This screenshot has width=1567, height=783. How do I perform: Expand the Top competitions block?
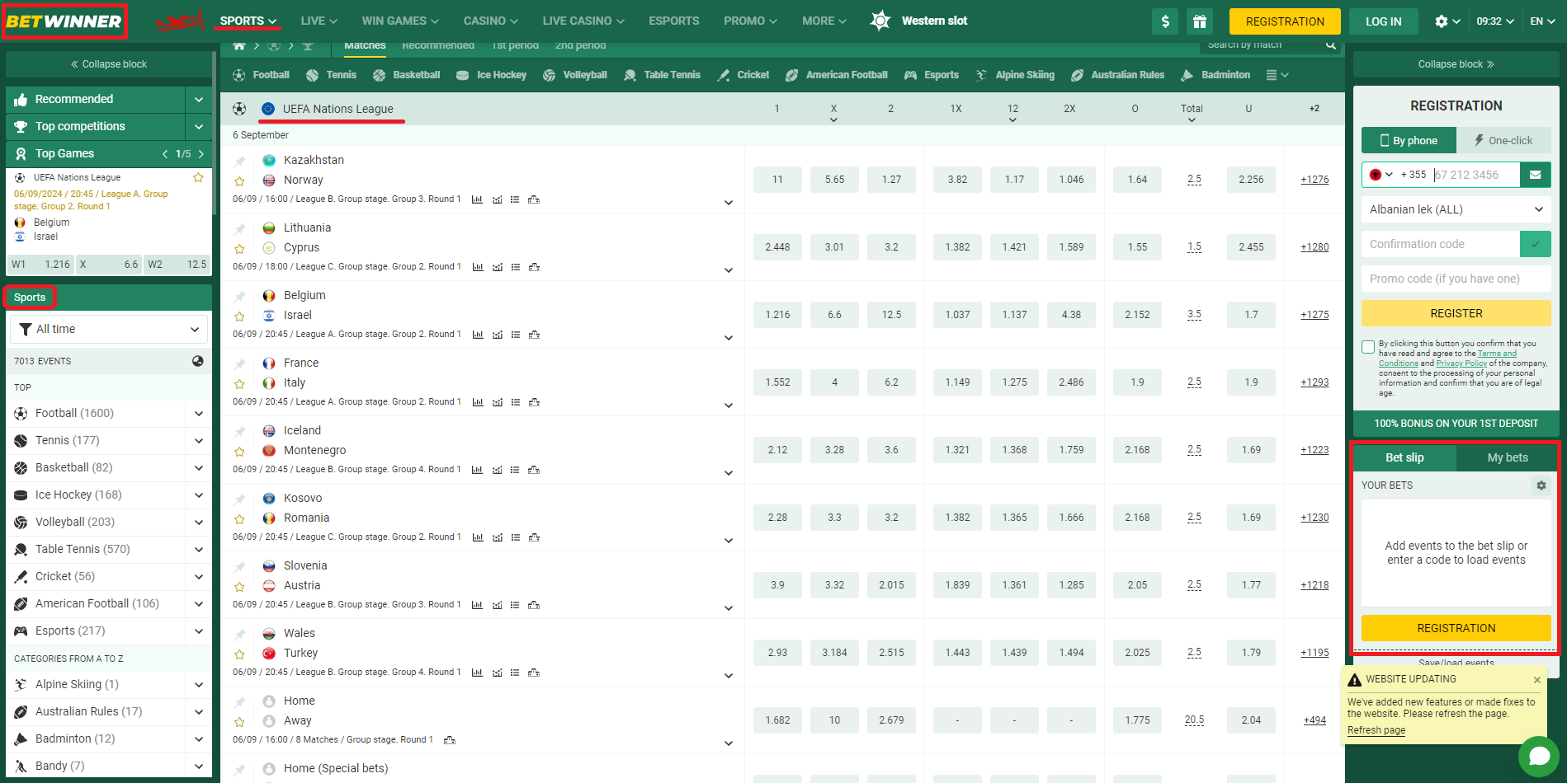tap(198, 126)
